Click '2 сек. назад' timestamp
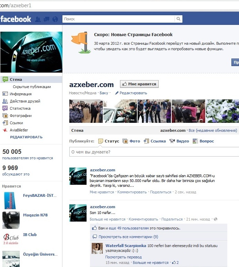The width and height of the screenshot is (239, 267). click(x=186, y=192)
